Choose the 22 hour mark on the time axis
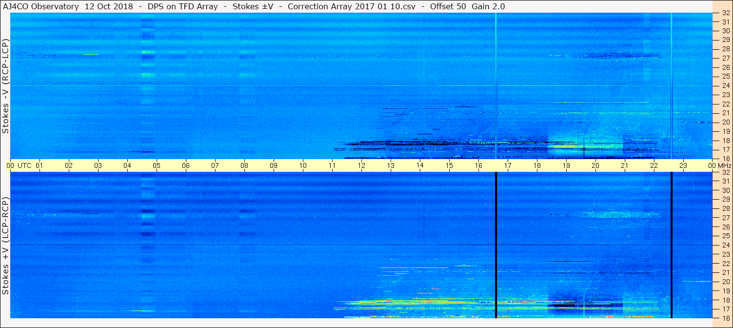Screen dimensions: 733x328 tap(654, 165)
